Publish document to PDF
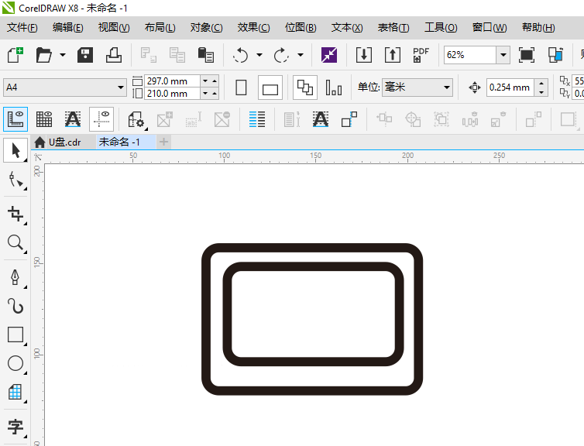584x446 pixels. (421, 55)
